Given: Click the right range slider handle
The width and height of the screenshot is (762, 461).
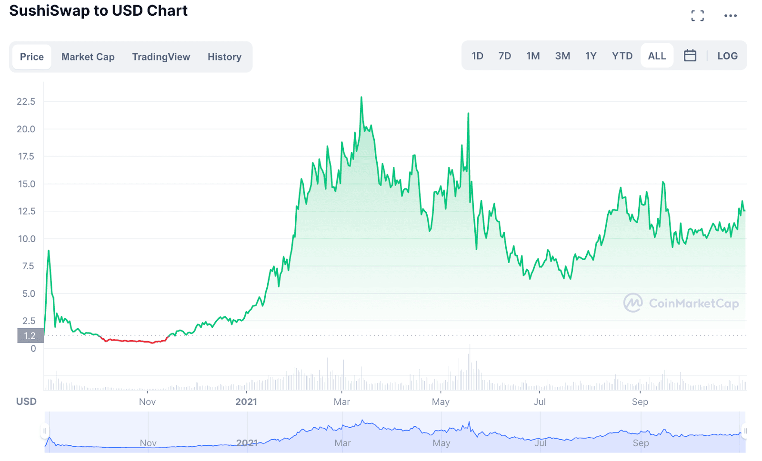Looking at the screenshot, I should tap(745, 431).
